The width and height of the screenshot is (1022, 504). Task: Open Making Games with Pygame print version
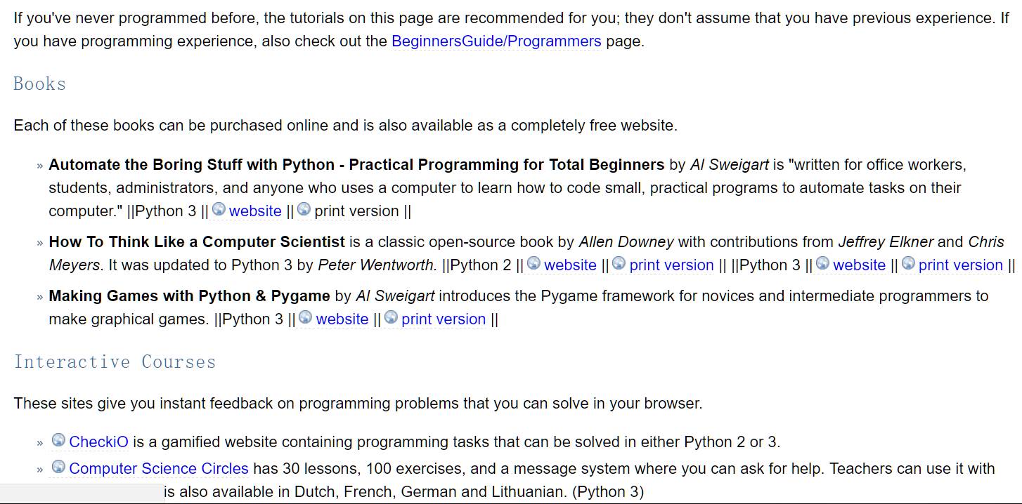point(444,319)
